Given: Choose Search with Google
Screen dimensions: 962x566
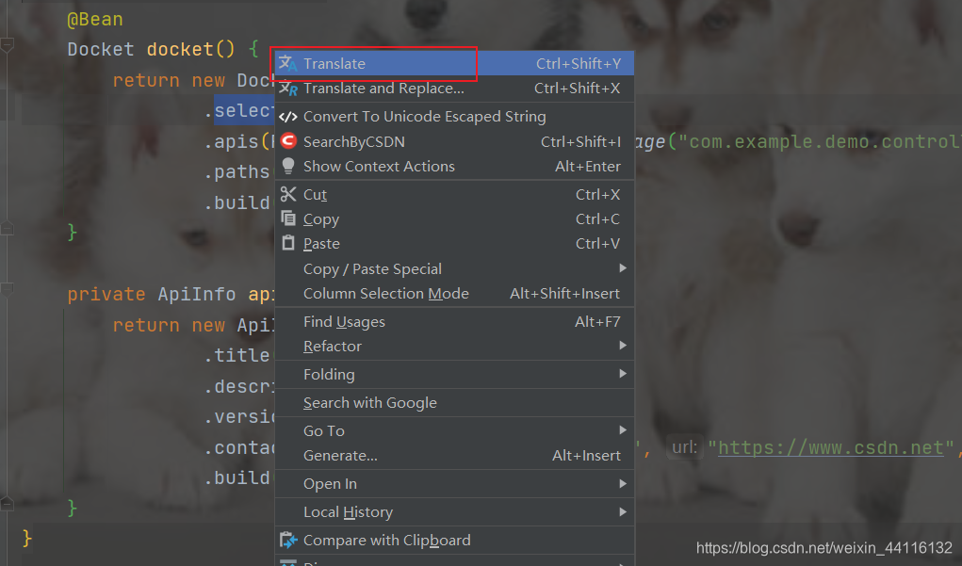Looking at the screenshot, I should tap(454, 402).
